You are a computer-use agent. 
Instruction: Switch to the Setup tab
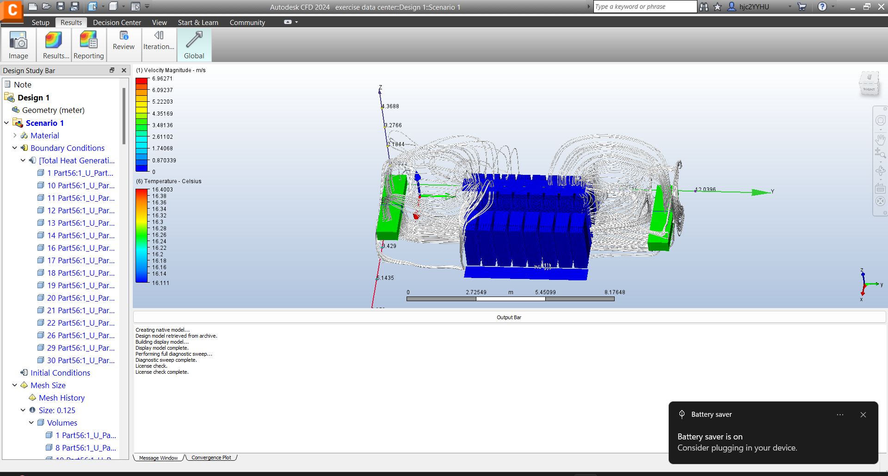pos(40,22)
